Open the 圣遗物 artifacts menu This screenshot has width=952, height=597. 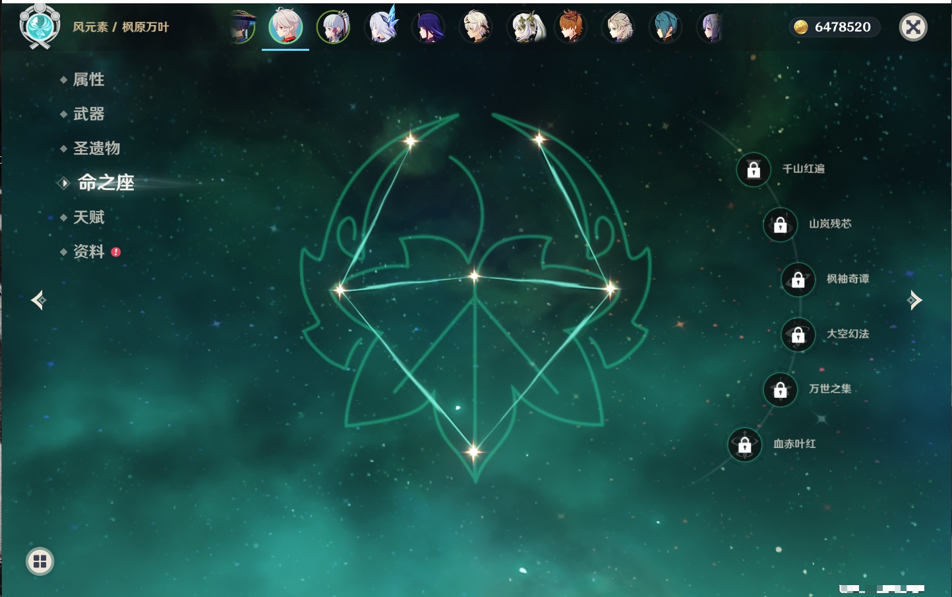click(96, 148)
